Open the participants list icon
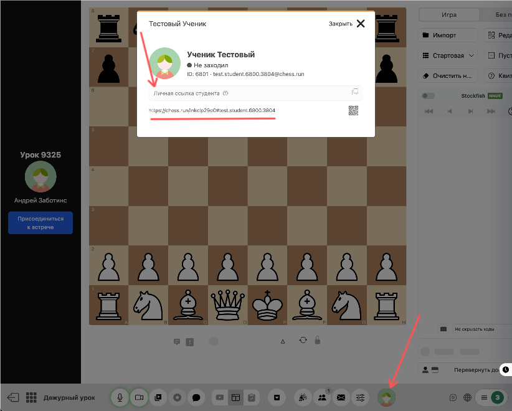This screenshot has width=512, height=411. (322, 397)
